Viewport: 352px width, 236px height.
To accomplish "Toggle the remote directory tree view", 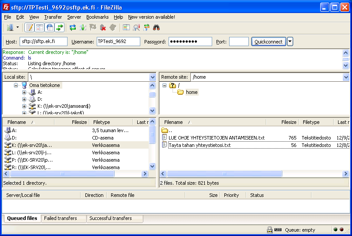I will click(50, 28).
